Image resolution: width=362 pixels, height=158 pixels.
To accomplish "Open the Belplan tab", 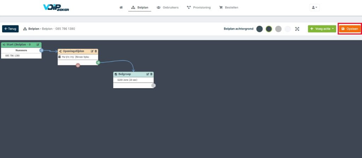I will point(140,7).
